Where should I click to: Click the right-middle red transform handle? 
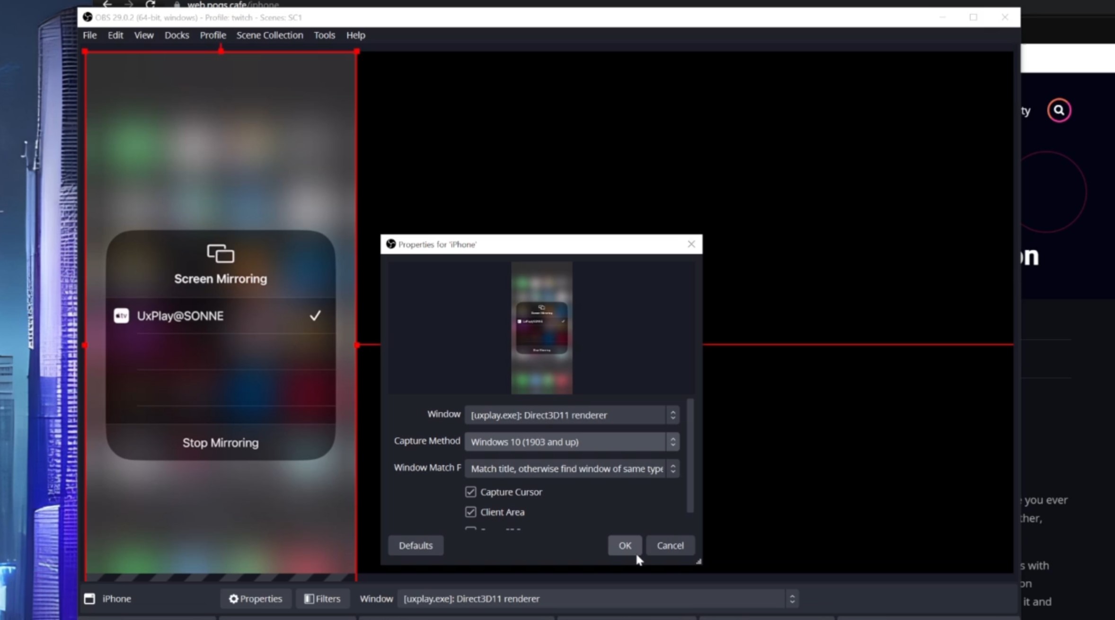357,345
